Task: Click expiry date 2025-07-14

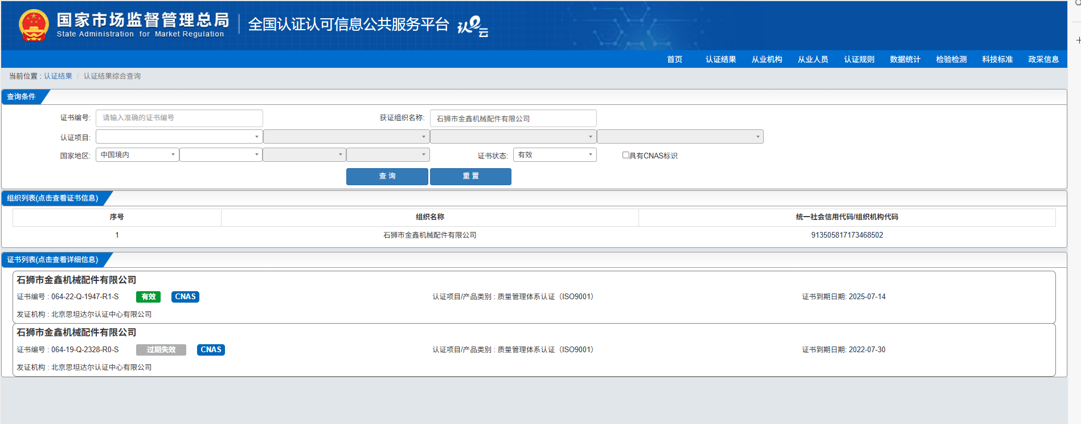Action: click(867, 297)
